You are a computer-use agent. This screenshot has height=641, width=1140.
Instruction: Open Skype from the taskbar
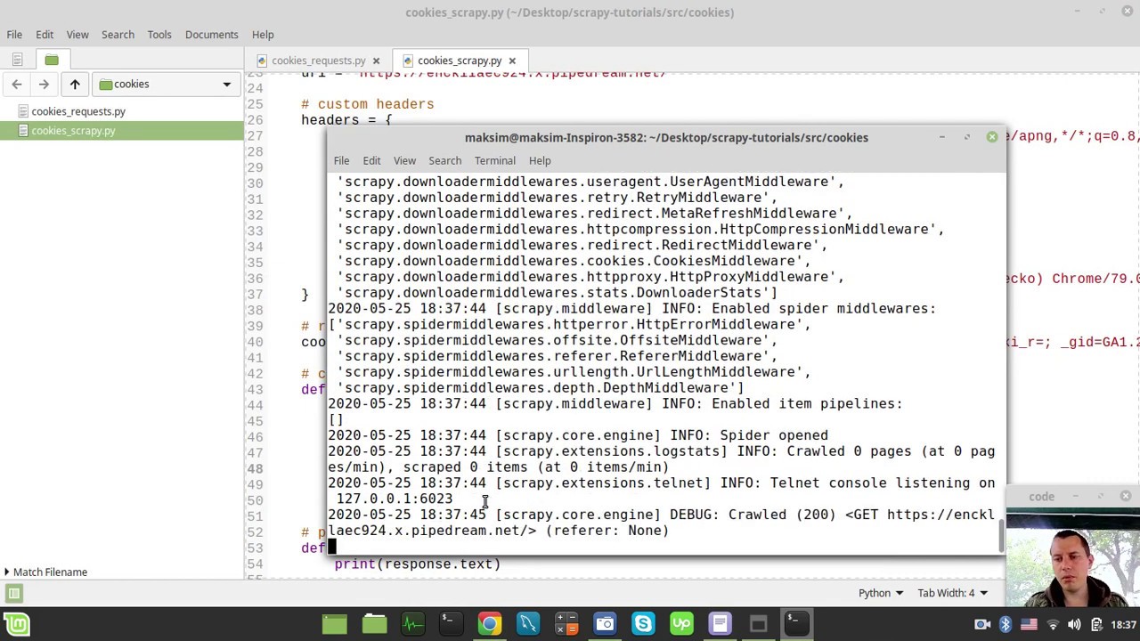(x=643, y=624)
